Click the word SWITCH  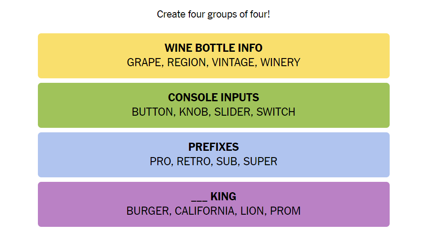click(276, 112)
